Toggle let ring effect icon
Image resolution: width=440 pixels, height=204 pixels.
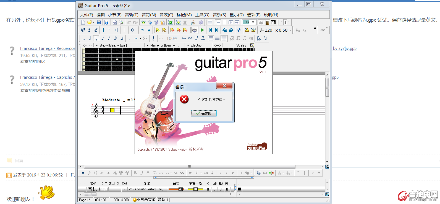[115, 173]
